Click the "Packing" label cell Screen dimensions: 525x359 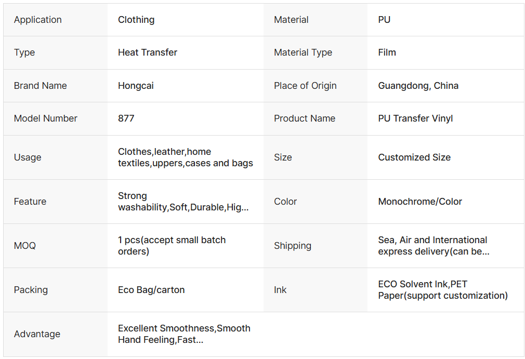point(31,290)
